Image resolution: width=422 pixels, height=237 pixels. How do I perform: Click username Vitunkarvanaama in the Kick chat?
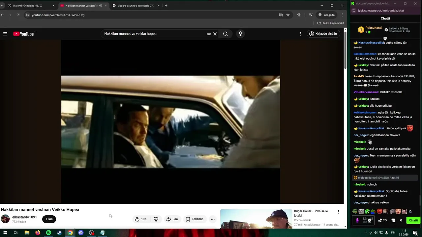(366, 92)
